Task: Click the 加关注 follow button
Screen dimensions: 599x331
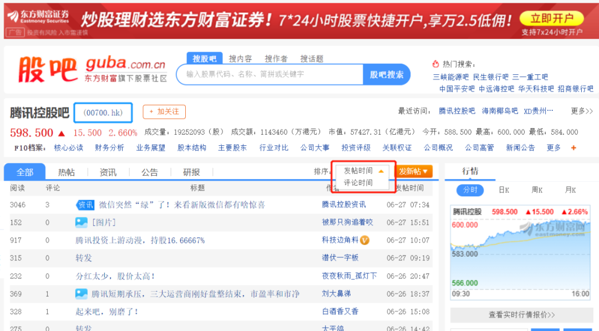Action: (164, 111)
